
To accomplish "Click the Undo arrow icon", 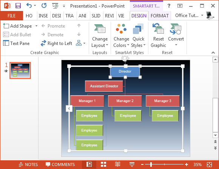I will (29, 6).
